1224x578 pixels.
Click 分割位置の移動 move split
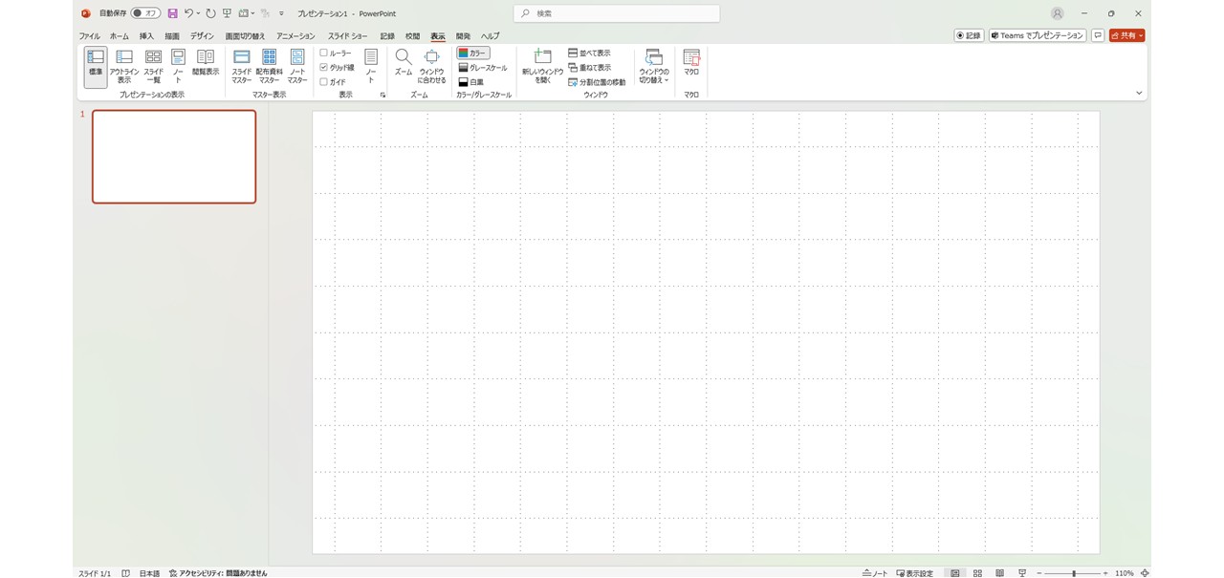[x=597, y=82]
